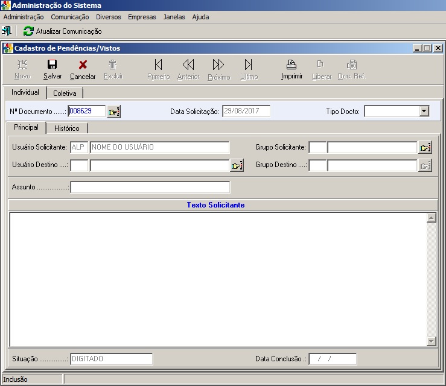446x386 pixels.
Task: Open lookup beside Grupo Solicitante field
Action: point(425,148)
